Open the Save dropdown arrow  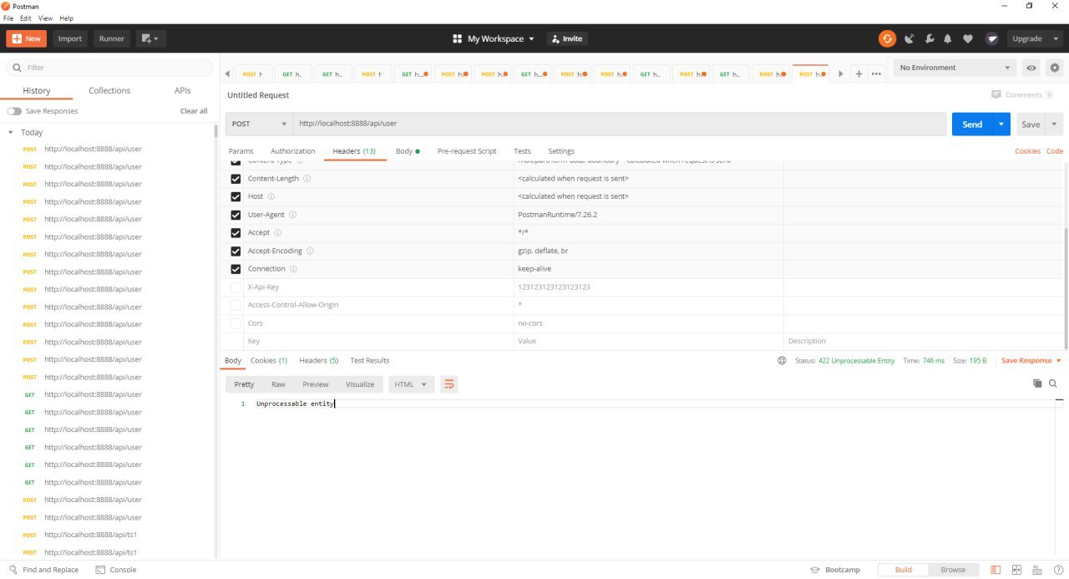[1054, 124]
